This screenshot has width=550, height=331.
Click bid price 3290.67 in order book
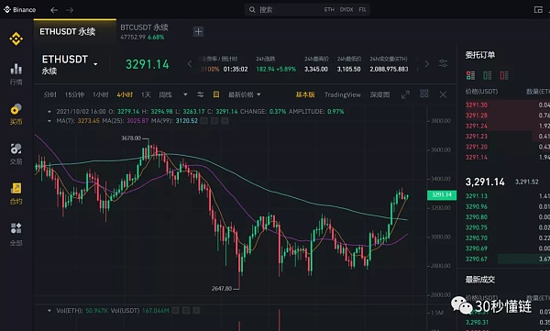477,259
